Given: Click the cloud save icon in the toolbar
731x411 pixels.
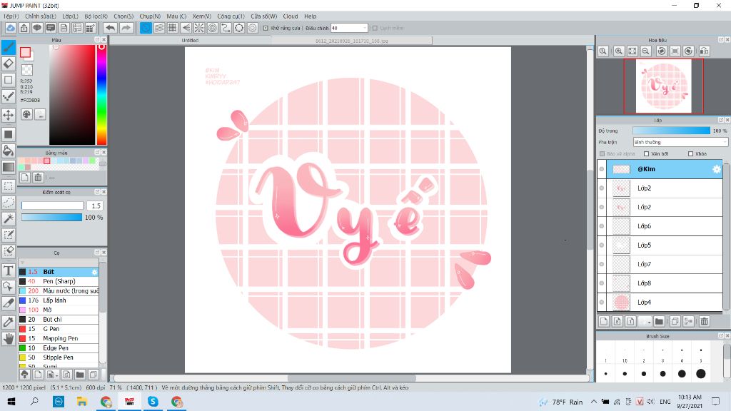Looking at the screenshot, I should coord(10,28).
